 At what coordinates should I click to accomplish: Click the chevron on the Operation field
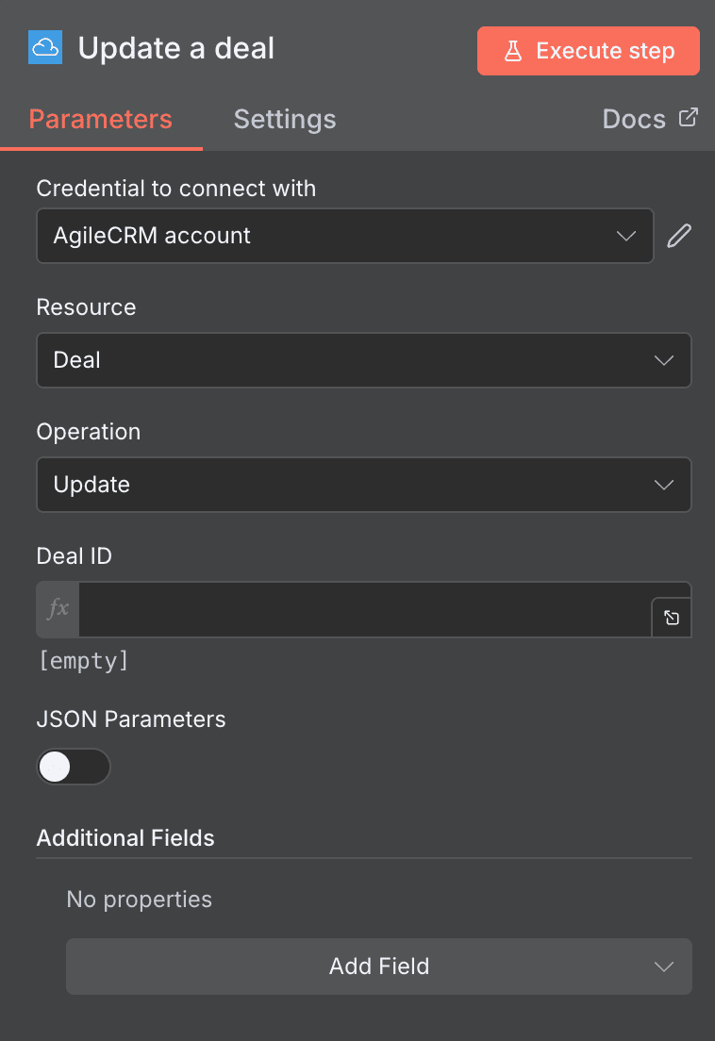tap(663, 485)
